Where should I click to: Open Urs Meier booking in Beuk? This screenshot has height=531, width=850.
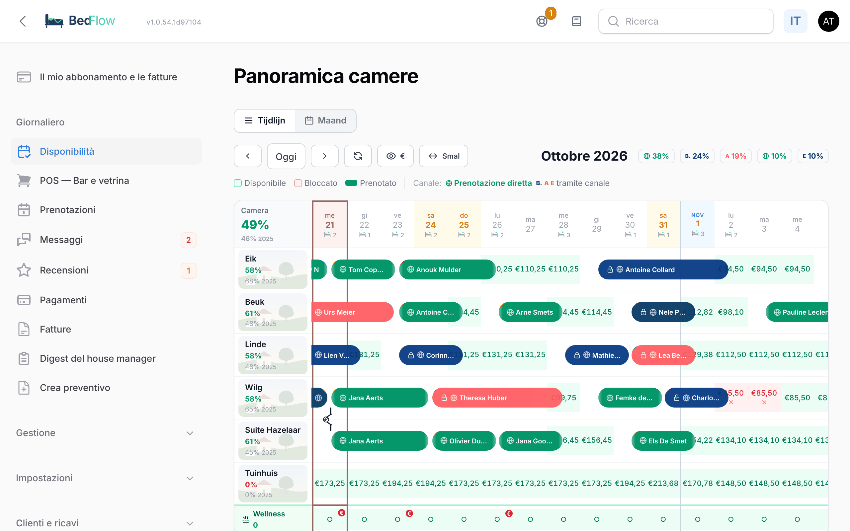click(352, 312)
